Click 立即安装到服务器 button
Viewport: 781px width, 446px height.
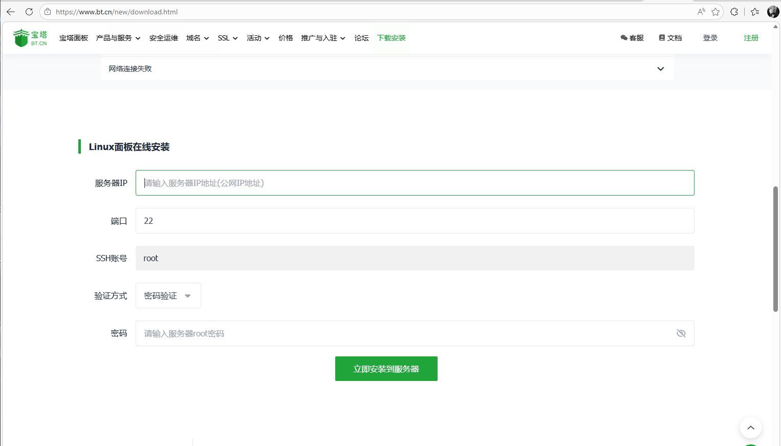tap(386, 369)
